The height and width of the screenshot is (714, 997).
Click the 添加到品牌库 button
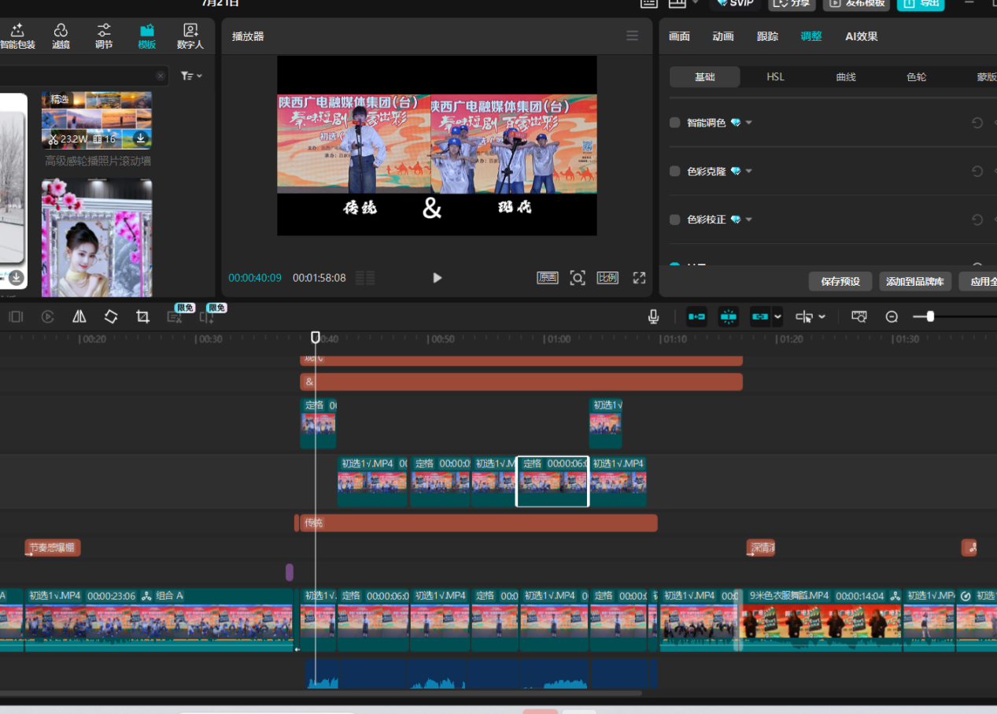[915, 282]
